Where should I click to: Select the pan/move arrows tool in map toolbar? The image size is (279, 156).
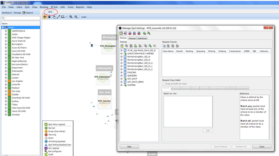pos(45,17)
